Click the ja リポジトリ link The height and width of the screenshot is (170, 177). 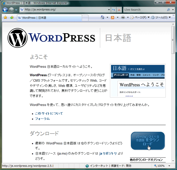coord(108,154)
